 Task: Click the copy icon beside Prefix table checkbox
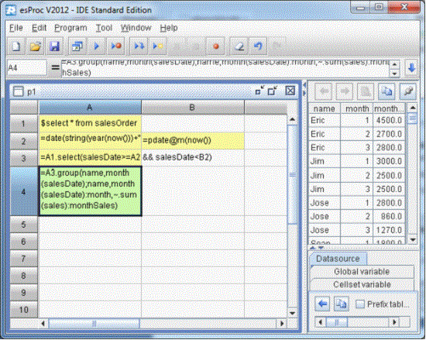click(x=342, y=304)
